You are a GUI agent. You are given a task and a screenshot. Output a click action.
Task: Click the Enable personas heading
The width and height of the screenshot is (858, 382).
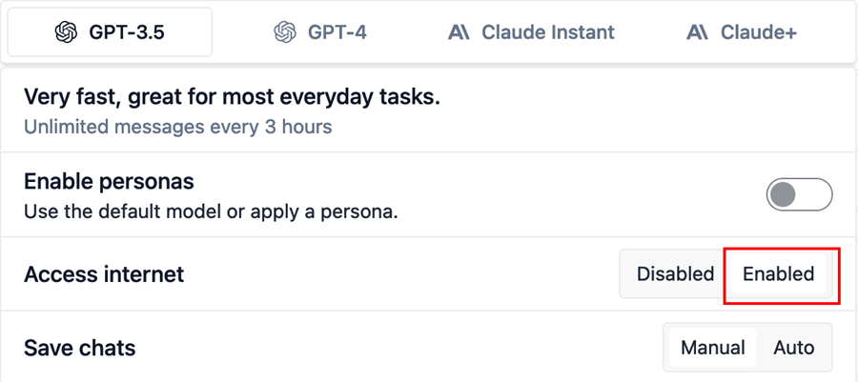coord(109,181)
